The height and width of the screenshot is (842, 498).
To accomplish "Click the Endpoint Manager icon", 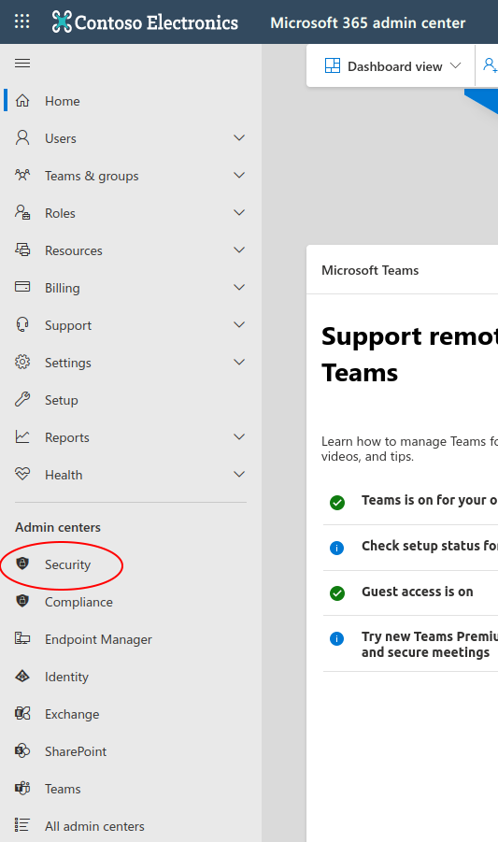I will tap(22, 638).
